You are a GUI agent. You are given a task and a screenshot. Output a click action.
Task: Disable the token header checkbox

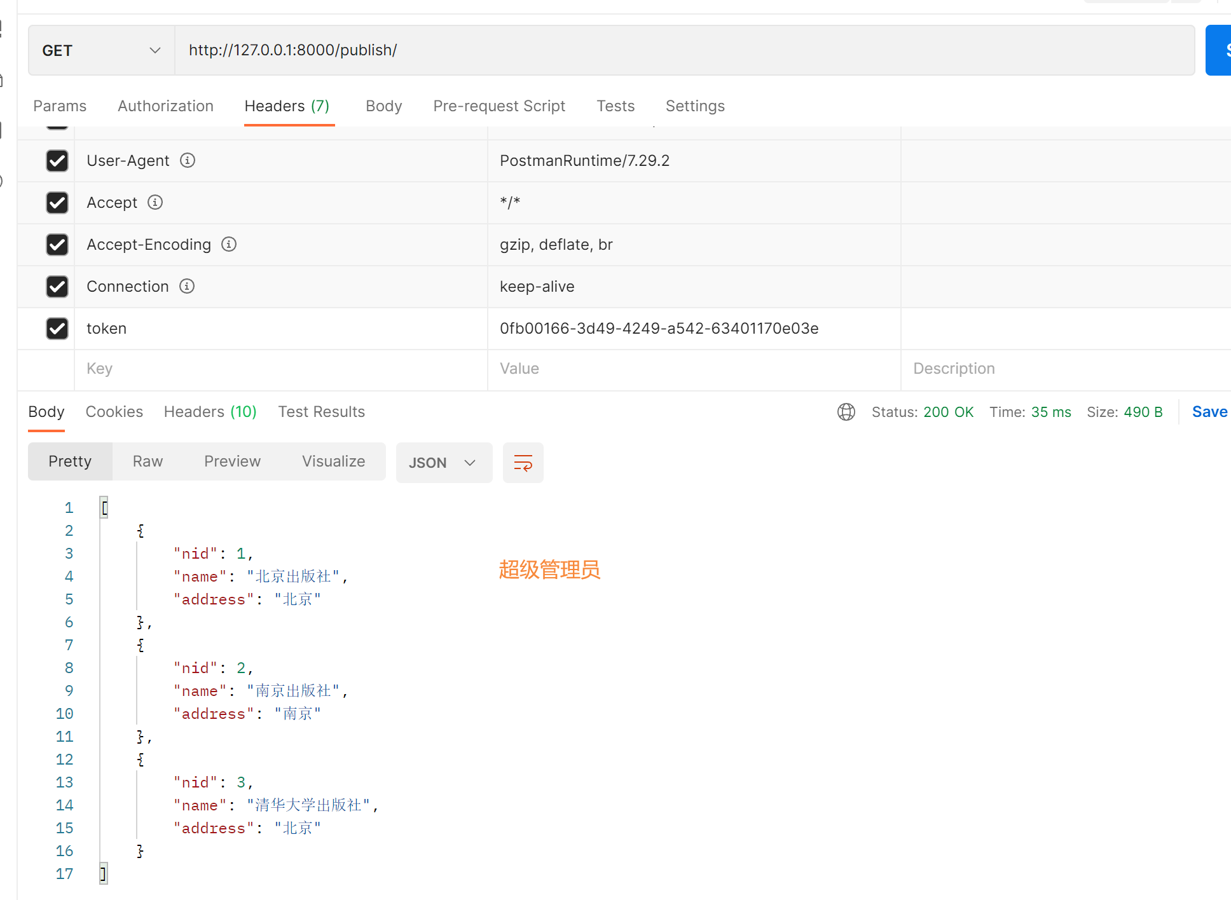[x=57, y=329]
